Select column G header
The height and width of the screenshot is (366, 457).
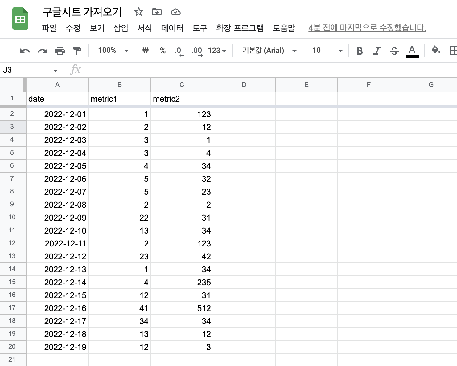pyautogui.click(x=429, y=85)
